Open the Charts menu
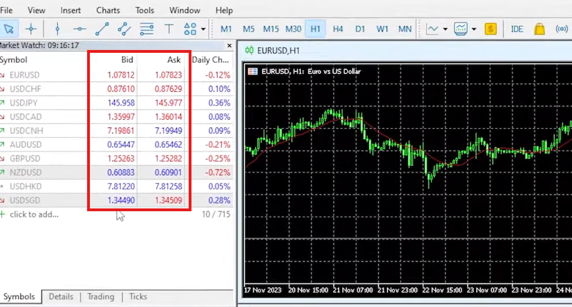Screen dimensions: 572x307 tap(108, 10)
